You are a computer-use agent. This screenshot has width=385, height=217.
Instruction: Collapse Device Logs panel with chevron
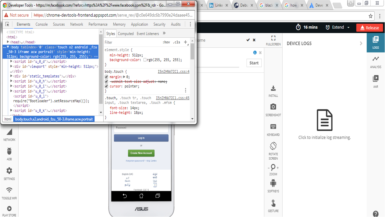(361, 43)
